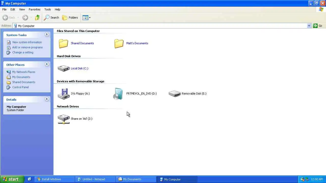Switch to My Documents taskbar button
Viewport: 326px width, 183px height.
click(x=136, y=179)
